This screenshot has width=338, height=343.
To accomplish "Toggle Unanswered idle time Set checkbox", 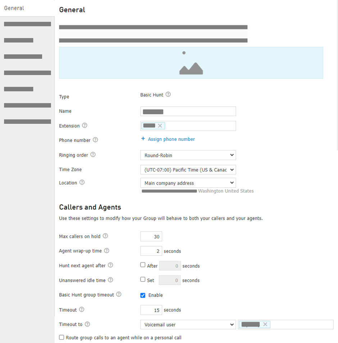I will [143, 279].
